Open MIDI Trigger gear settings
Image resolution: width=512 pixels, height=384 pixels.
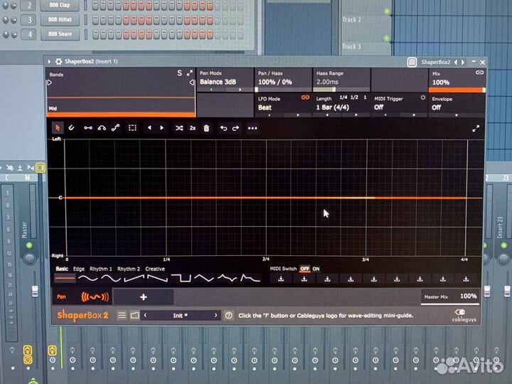click(423, 97)
